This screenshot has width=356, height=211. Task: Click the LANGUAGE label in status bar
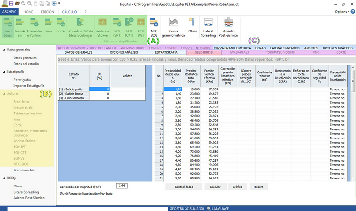coord(220,209)
